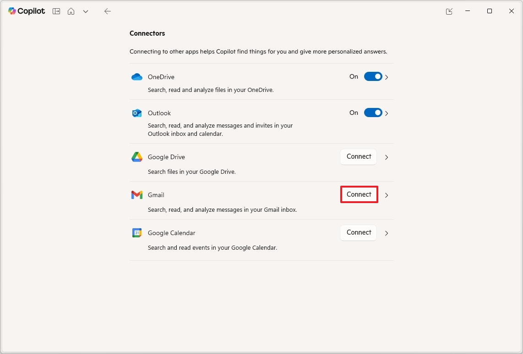Screen dimensions: 523x354
Task: Expand the OneDrive connector settings chevron
Action: click(x=386, y=76)
